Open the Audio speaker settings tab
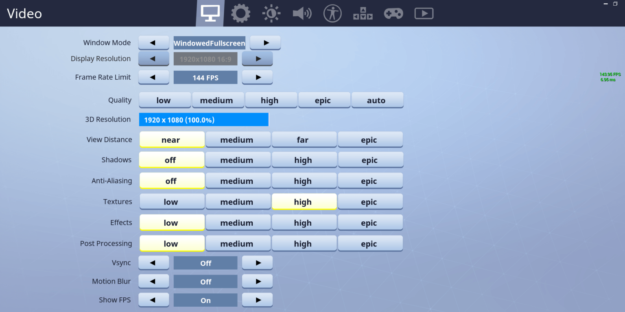 302,13
